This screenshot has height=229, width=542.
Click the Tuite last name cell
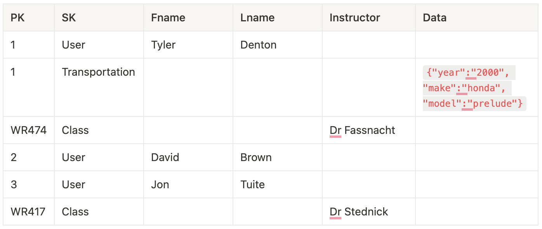pos(252,185)
